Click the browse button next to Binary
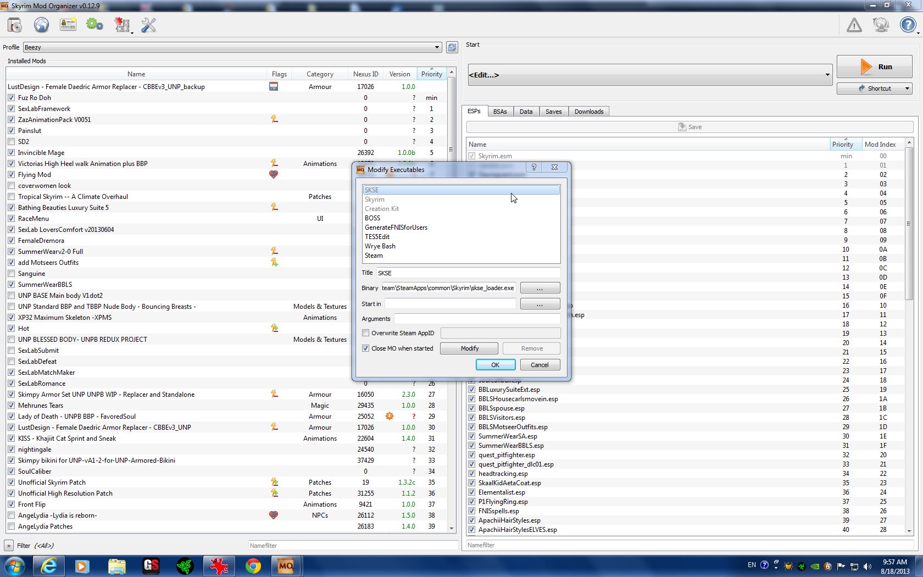Viewport: 923px width, 577px height. click(x=540, y=288)
